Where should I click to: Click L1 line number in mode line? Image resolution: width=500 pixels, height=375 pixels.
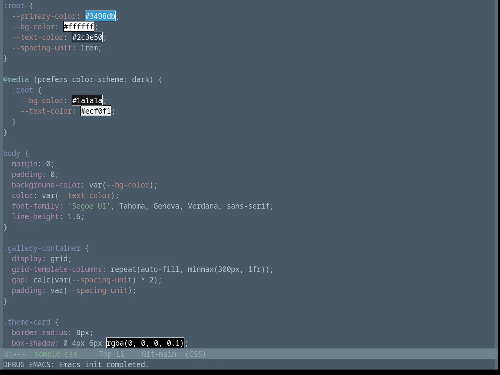pyautogui.click(x=120, y=354)
